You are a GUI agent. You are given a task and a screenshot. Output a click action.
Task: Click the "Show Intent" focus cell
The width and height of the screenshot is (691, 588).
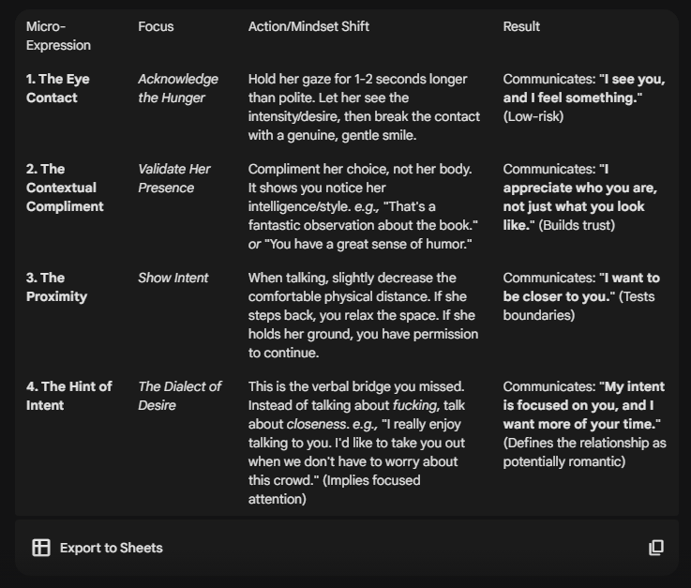tap(173, 278)
